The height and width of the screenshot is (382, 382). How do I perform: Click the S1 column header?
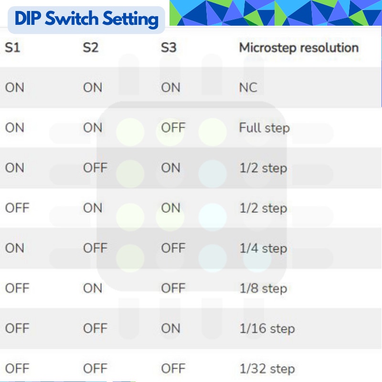tap(12, 48)
